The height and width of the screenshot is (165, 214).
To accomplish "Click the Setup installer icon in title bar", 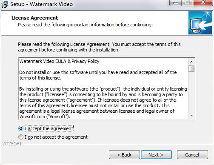I will (x=5, y=4).
